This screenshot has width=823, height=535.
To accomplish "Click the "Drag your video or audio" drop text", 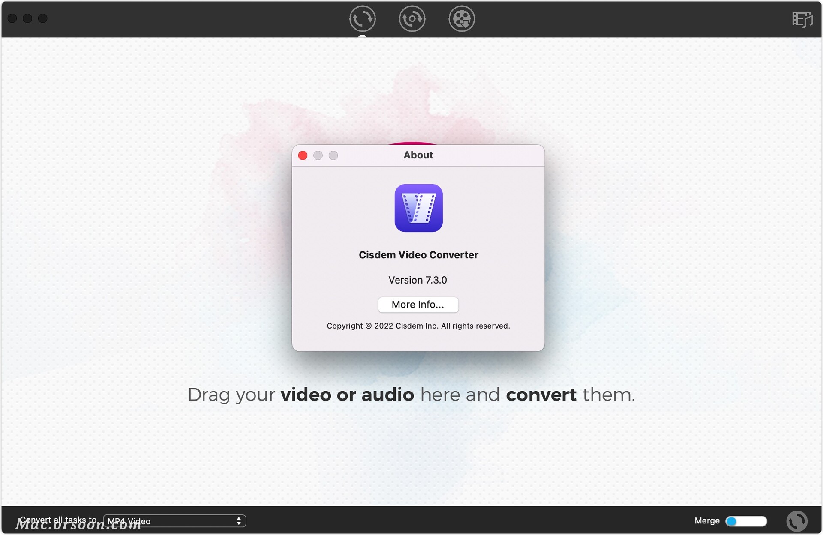I will (411, 395).
